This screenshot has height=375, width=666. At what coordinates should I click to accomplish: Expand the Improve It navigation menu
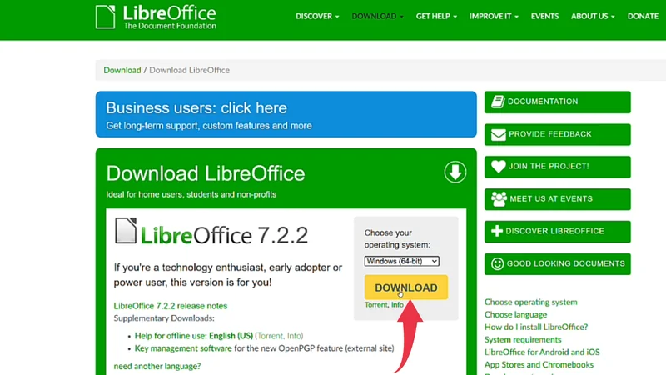pyautogui.click(x=494, y=16)
